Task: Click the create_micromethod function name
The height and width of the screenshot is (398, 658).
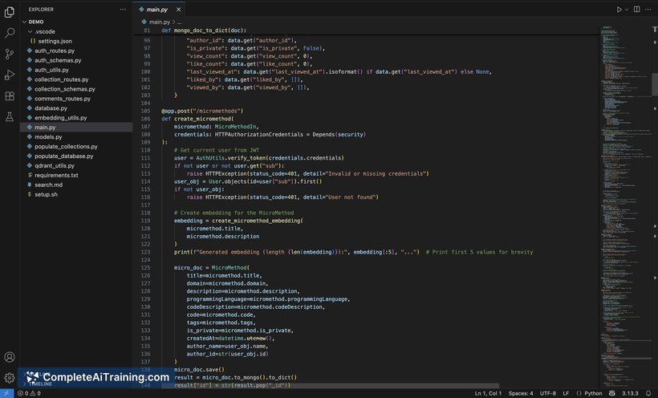Action: tap(202, 119)
